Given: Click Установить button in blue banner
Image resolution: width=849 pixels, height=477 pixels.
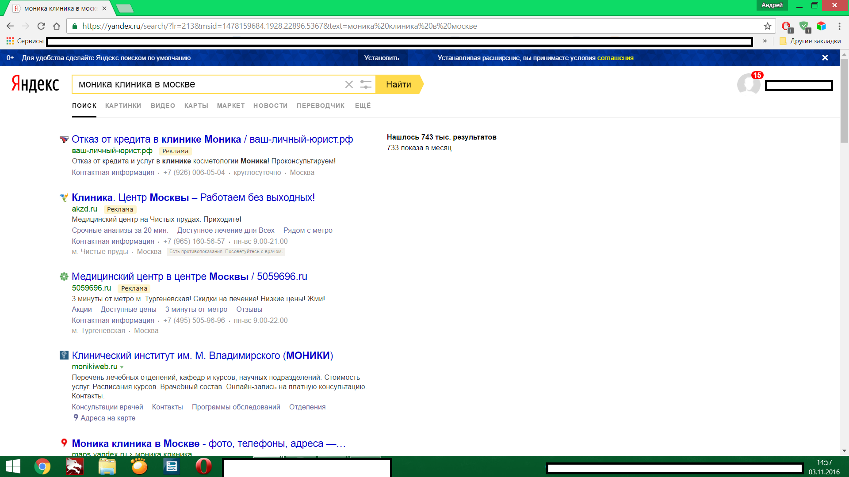Looking at the screenshot, I should coord(382,58).
